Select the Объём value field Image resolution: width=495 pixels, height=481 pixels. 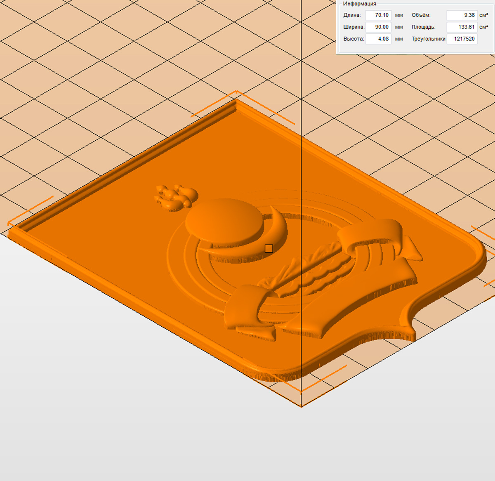point(462,15)
